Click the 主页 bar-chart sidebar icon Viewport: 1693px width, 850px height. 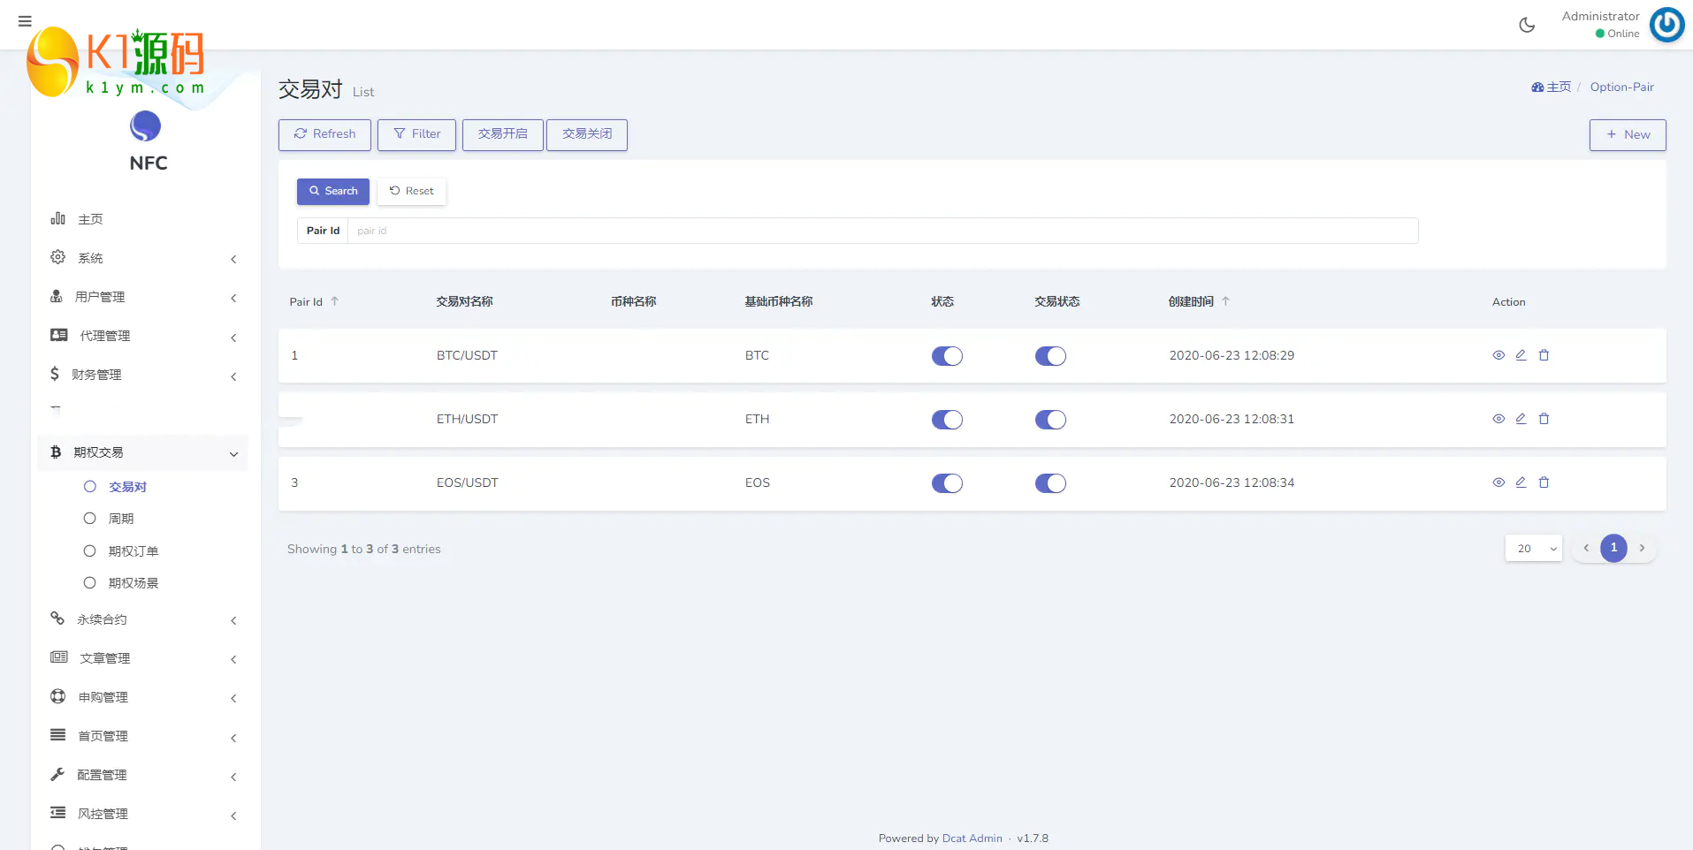tap(57, 218)
